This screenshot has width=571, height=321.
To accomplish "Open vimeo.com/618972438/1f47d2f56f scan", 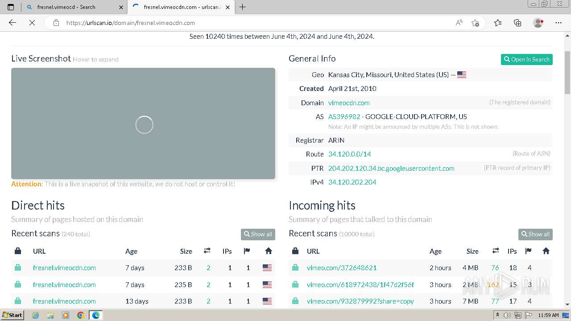I will pyautogui.click(x=360, y=284).
